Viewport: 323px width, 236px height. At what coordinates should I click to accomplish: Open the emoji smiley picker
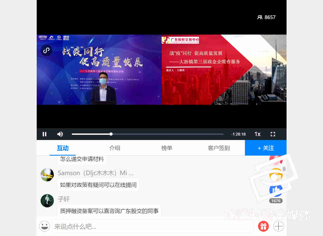click(x=45, y=226)
